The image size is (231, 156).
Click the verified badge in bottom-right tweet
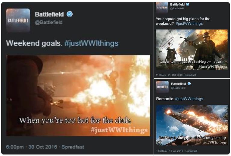pos(189,84)
